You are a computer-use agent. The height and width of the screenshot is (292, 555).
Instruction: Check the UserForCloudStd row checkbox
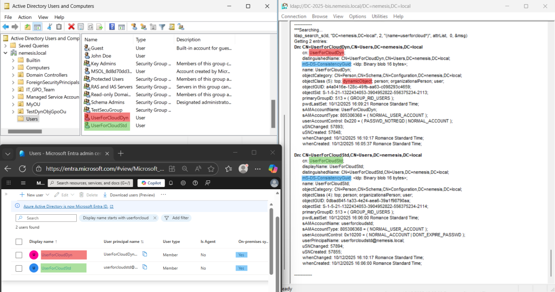[x=18, y=268]
